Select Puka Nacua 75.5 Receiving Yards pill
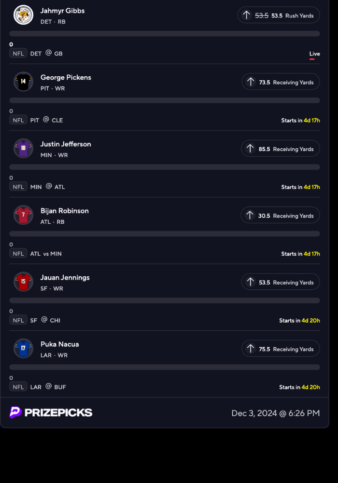Viewport: 338px width, 483px height. 281,349
